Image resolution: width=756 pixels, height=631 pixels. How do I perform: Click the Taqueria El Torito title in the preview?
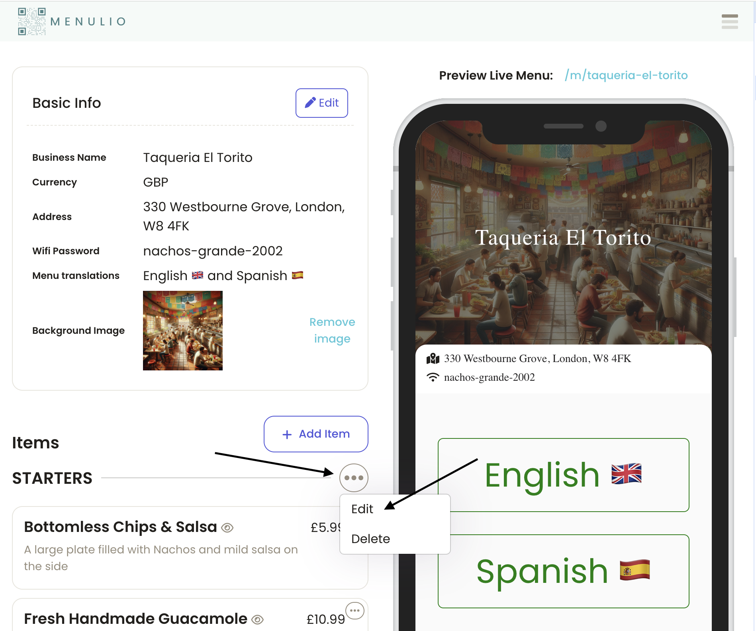(563, 238)
